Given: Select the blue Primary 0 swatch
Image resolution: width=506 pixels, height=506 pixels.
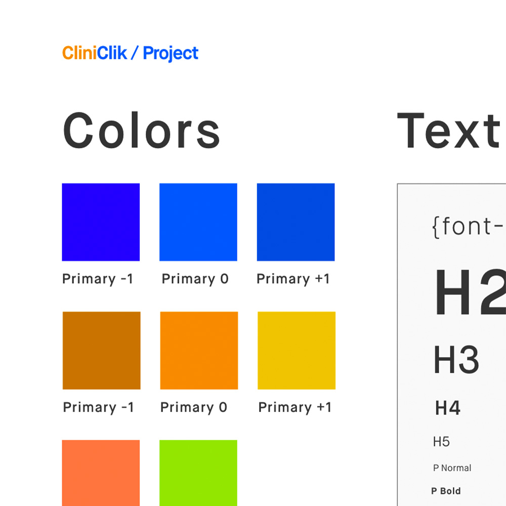Looking at the screenshot, I should [x=198, y=222].
